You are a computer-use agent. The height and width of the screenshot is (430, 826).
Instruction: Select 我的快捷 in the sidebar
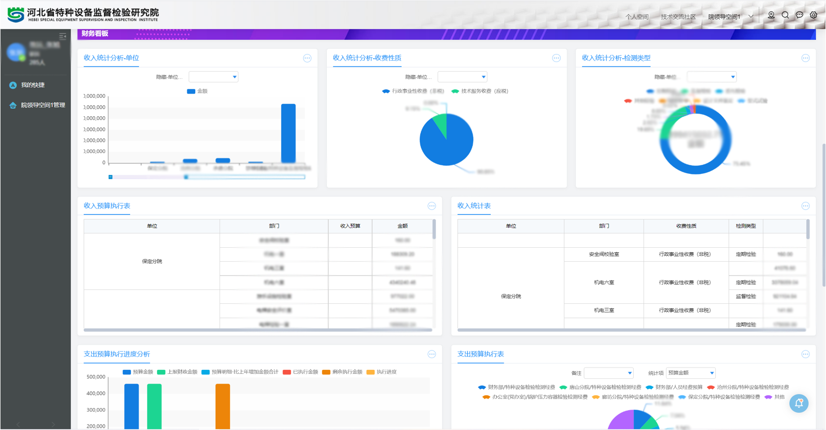coord(33,85)
